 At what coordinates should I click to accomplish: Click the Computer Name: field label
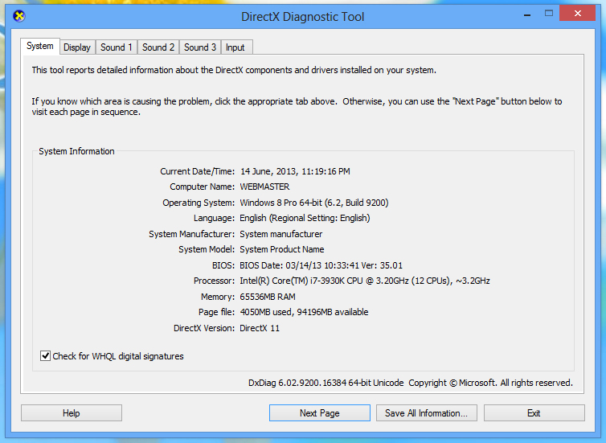coord(202,187)
